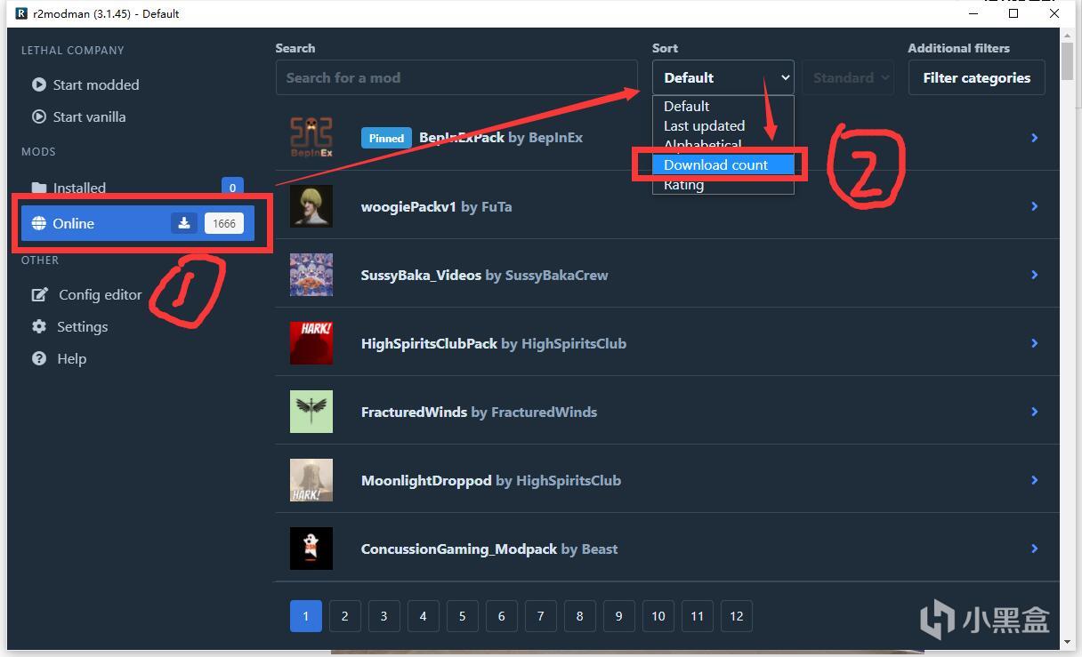Click the Filter categories button
1082x657 pixels.
point(976,77)
